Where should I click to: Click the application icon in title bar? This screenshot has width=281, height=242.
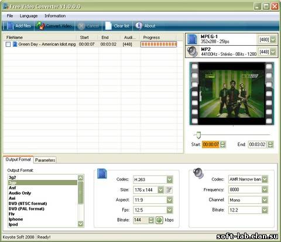click(x=6, y=6)
